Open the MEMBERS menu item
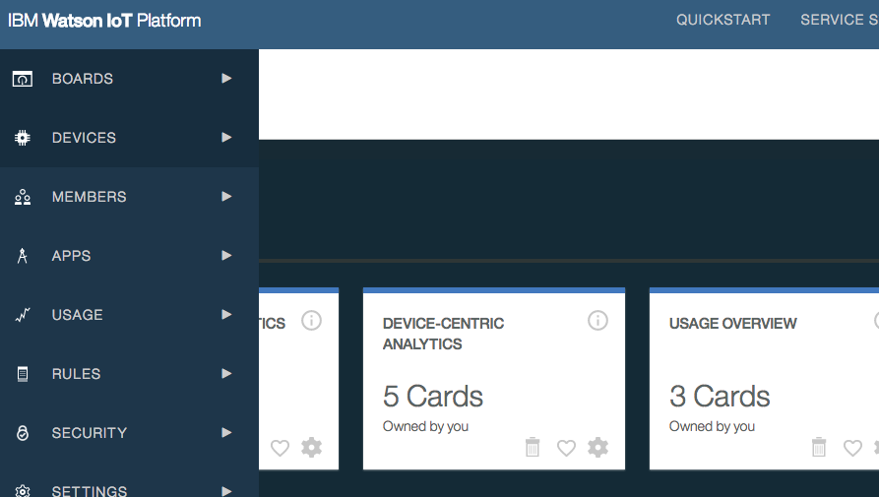This screenshot has width=879, height=497. [129, 197]
